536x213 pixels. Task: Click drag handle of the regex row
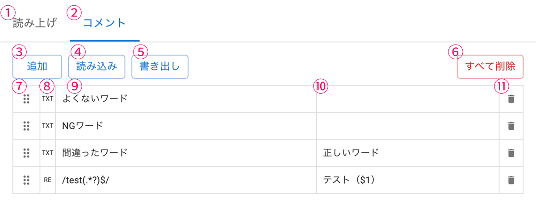click(x=26, y=180)
